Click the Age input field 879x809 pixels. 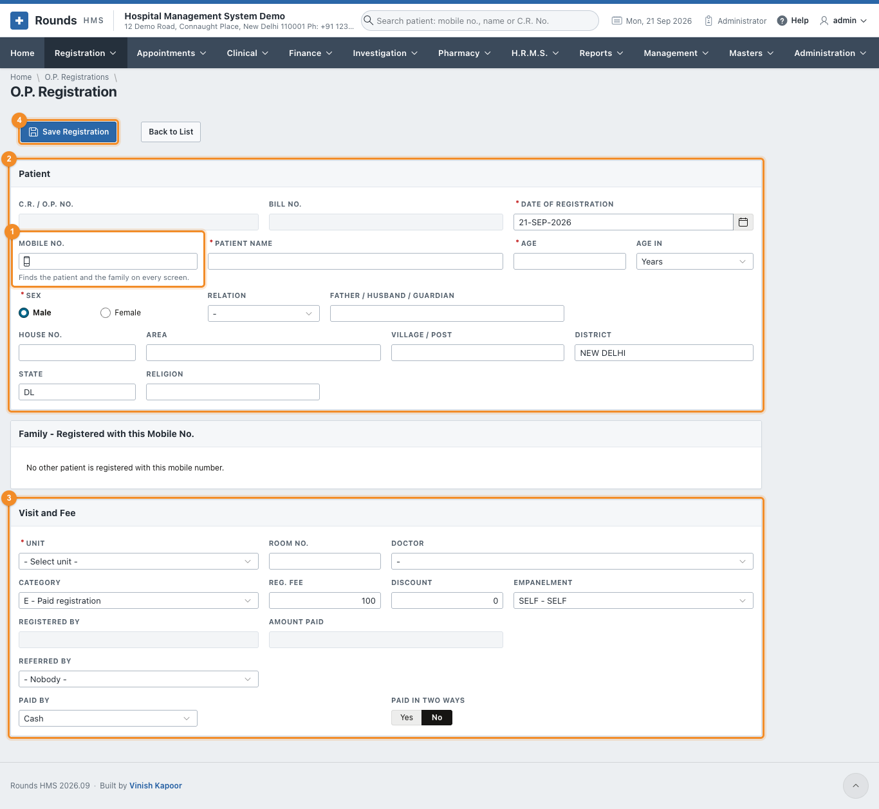pyautogui.click(x=569, y=261)
